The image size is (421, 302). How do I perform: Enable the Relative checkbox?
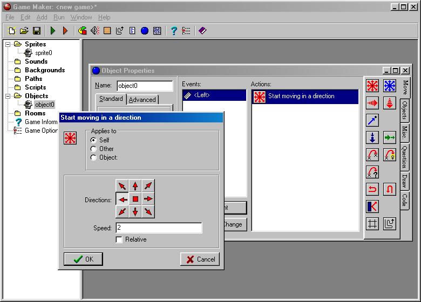click(x=119, y=239)
